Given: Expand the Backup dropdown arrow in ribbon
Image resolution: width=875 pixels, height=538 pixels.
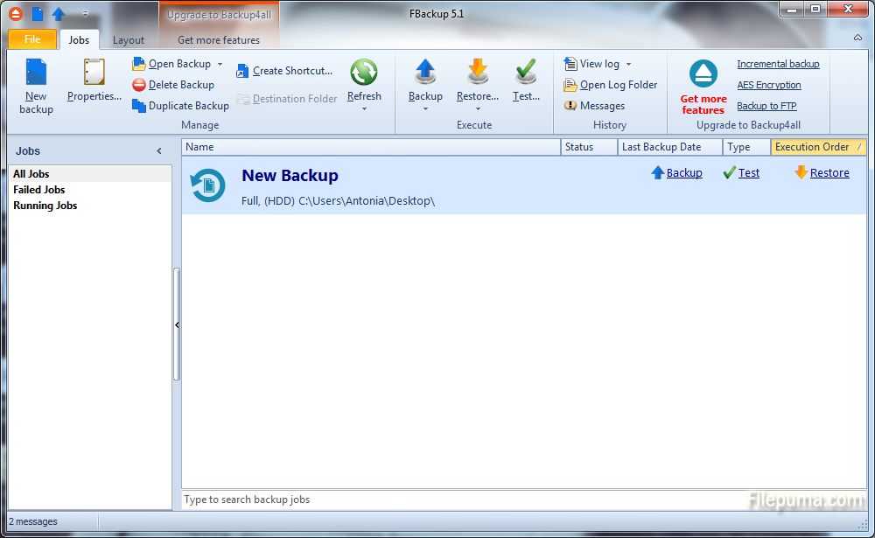Looking at the screenshot, I should [425, 108].
